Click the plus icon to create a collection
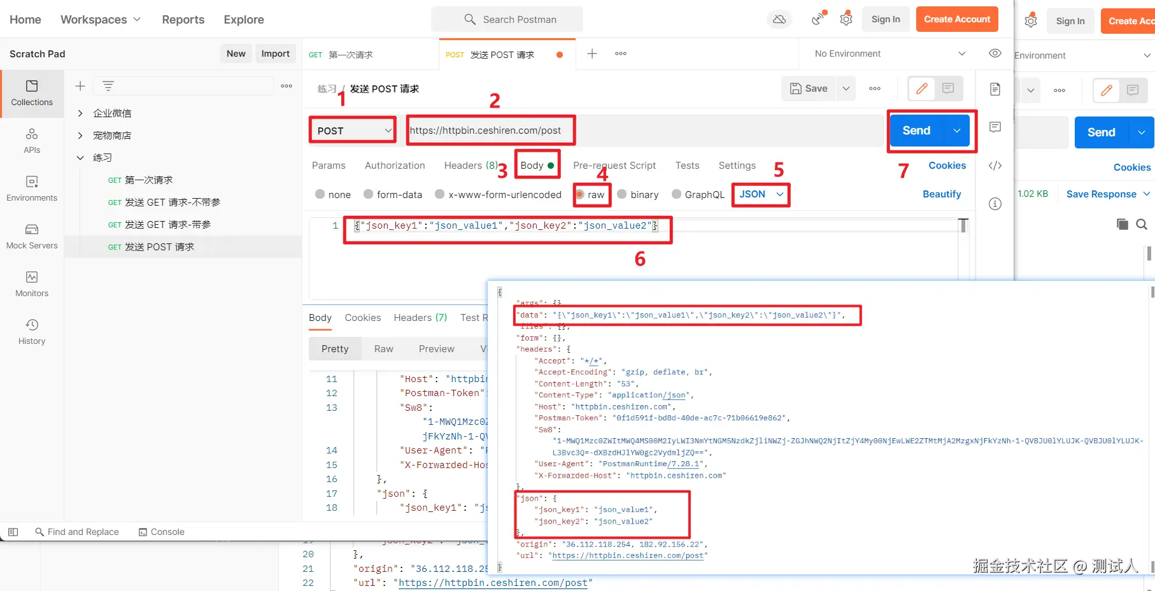This screenshot has width=1155, height=591. [80, 86]
